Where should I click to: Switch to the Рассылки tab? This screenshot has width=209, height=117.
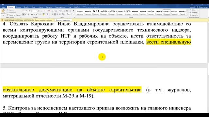[x=49, y=7]
